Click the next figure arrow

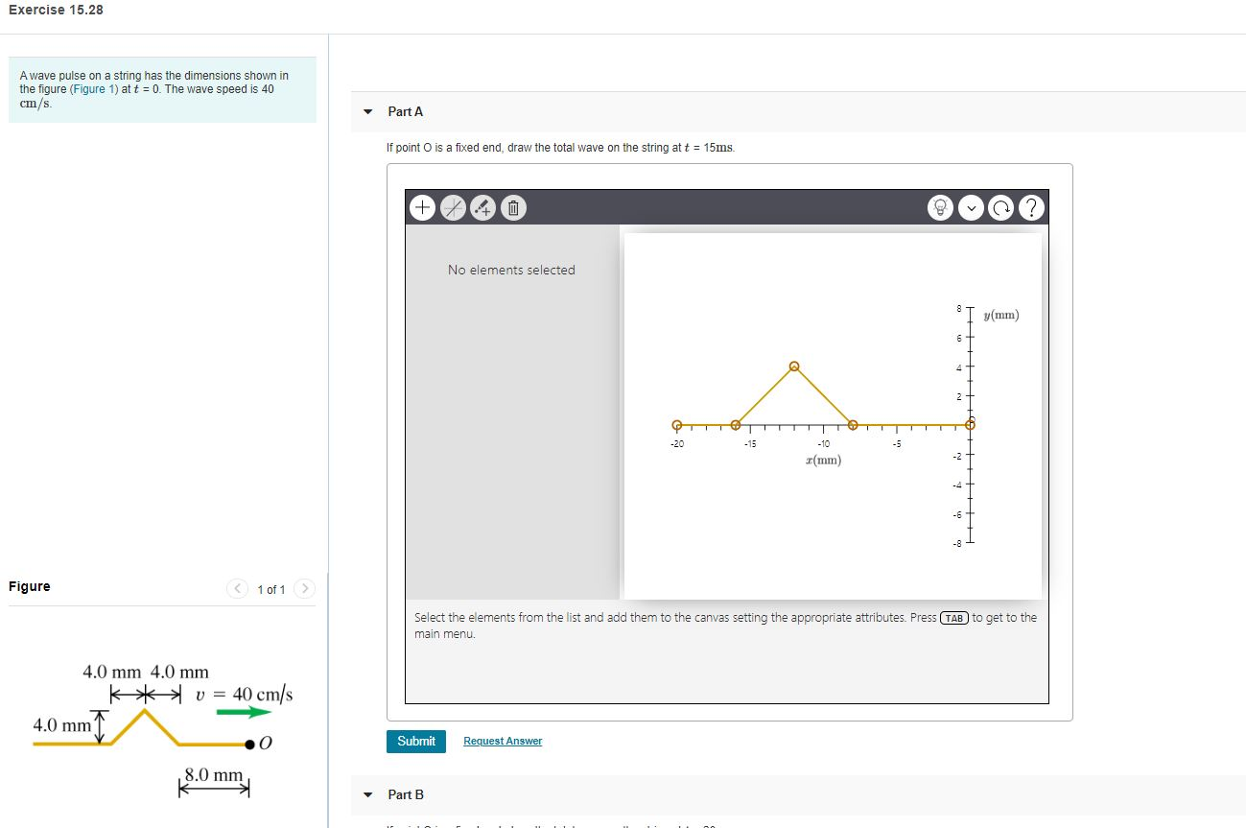click(305, 588)
